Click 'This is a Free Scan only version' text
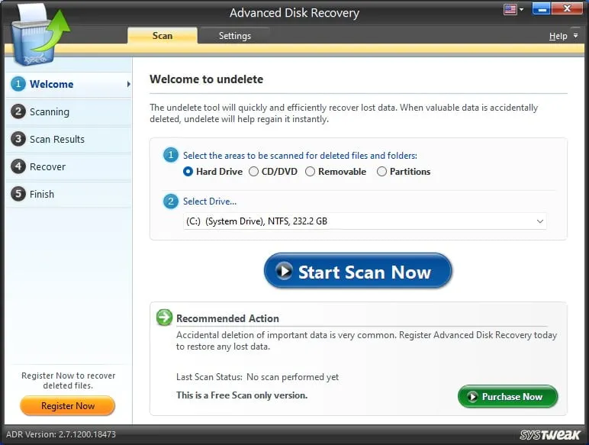This screenshot has height=445, width=589. coord(242,395)
